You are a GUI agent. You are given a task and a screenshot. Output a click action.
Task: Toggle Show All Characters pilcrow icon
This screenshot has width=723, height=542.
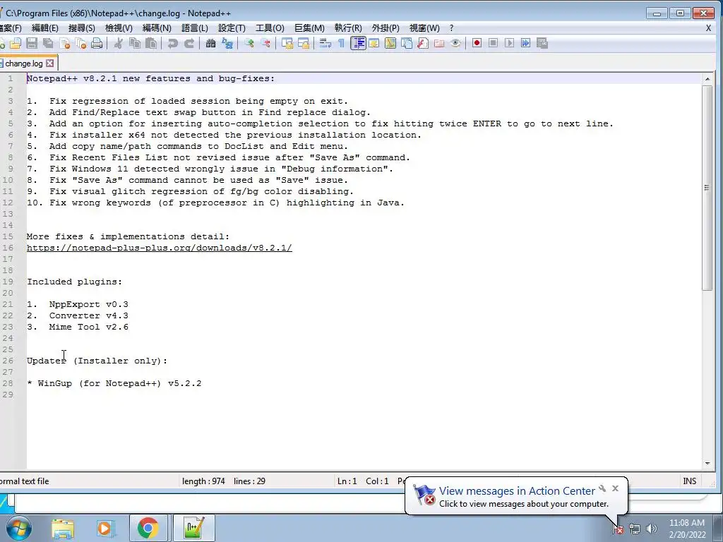pos(341,43)
